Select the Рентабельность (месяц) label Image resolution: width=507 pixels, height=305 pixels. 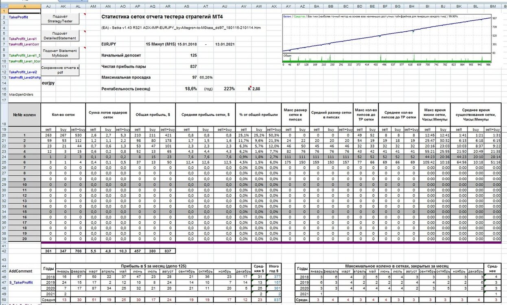coord(126,88)
